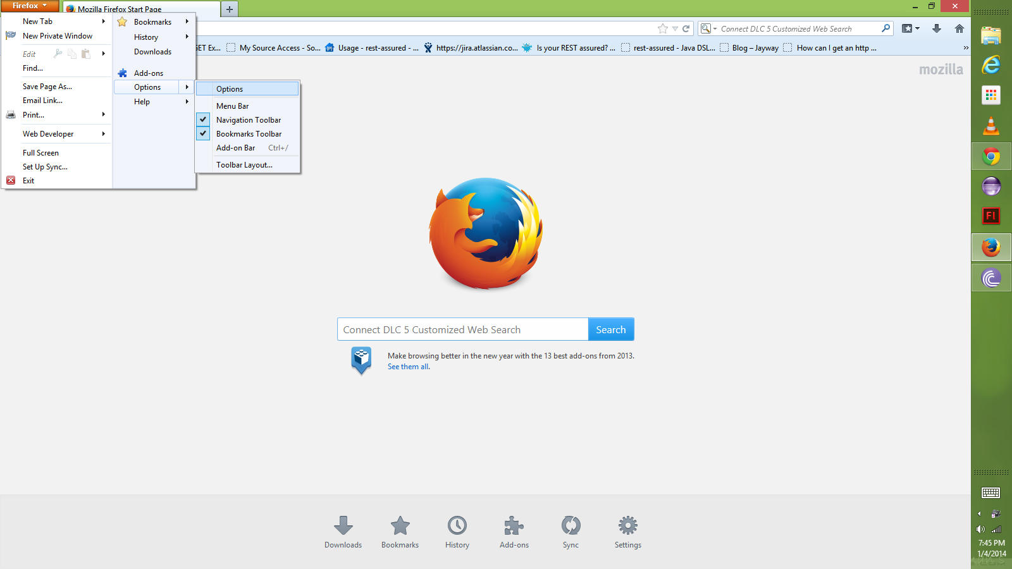Click the blue Search button
Image resolution: width=1012 pixels, height=569 pixels.
[x=611, y=329]
